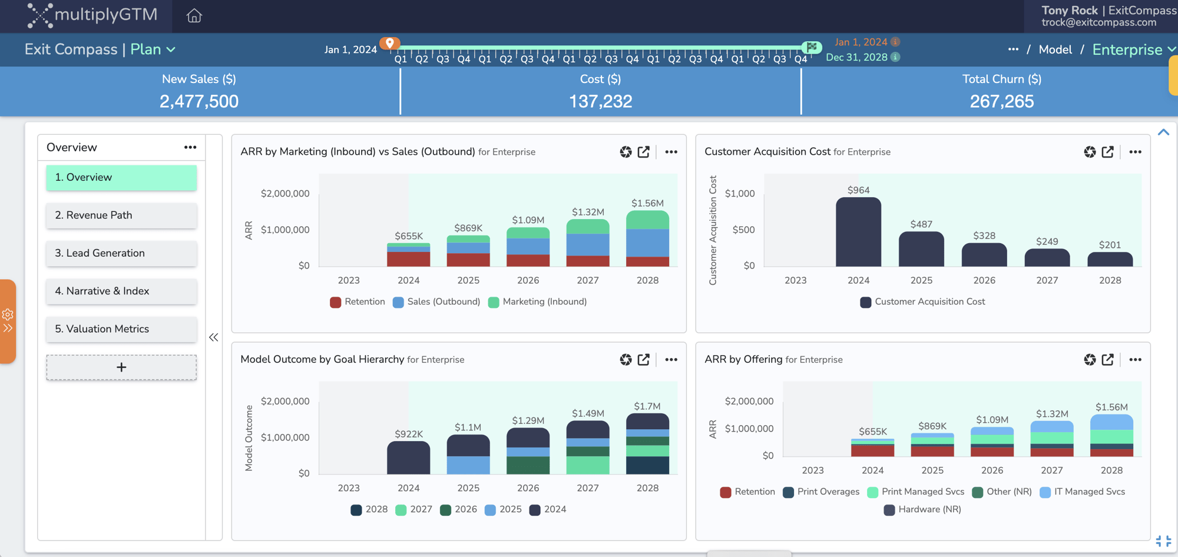This screenshot has height=557, width=1178.
Task: Click the 2024 CAC bar labeled $964
Action: (858, 232)
